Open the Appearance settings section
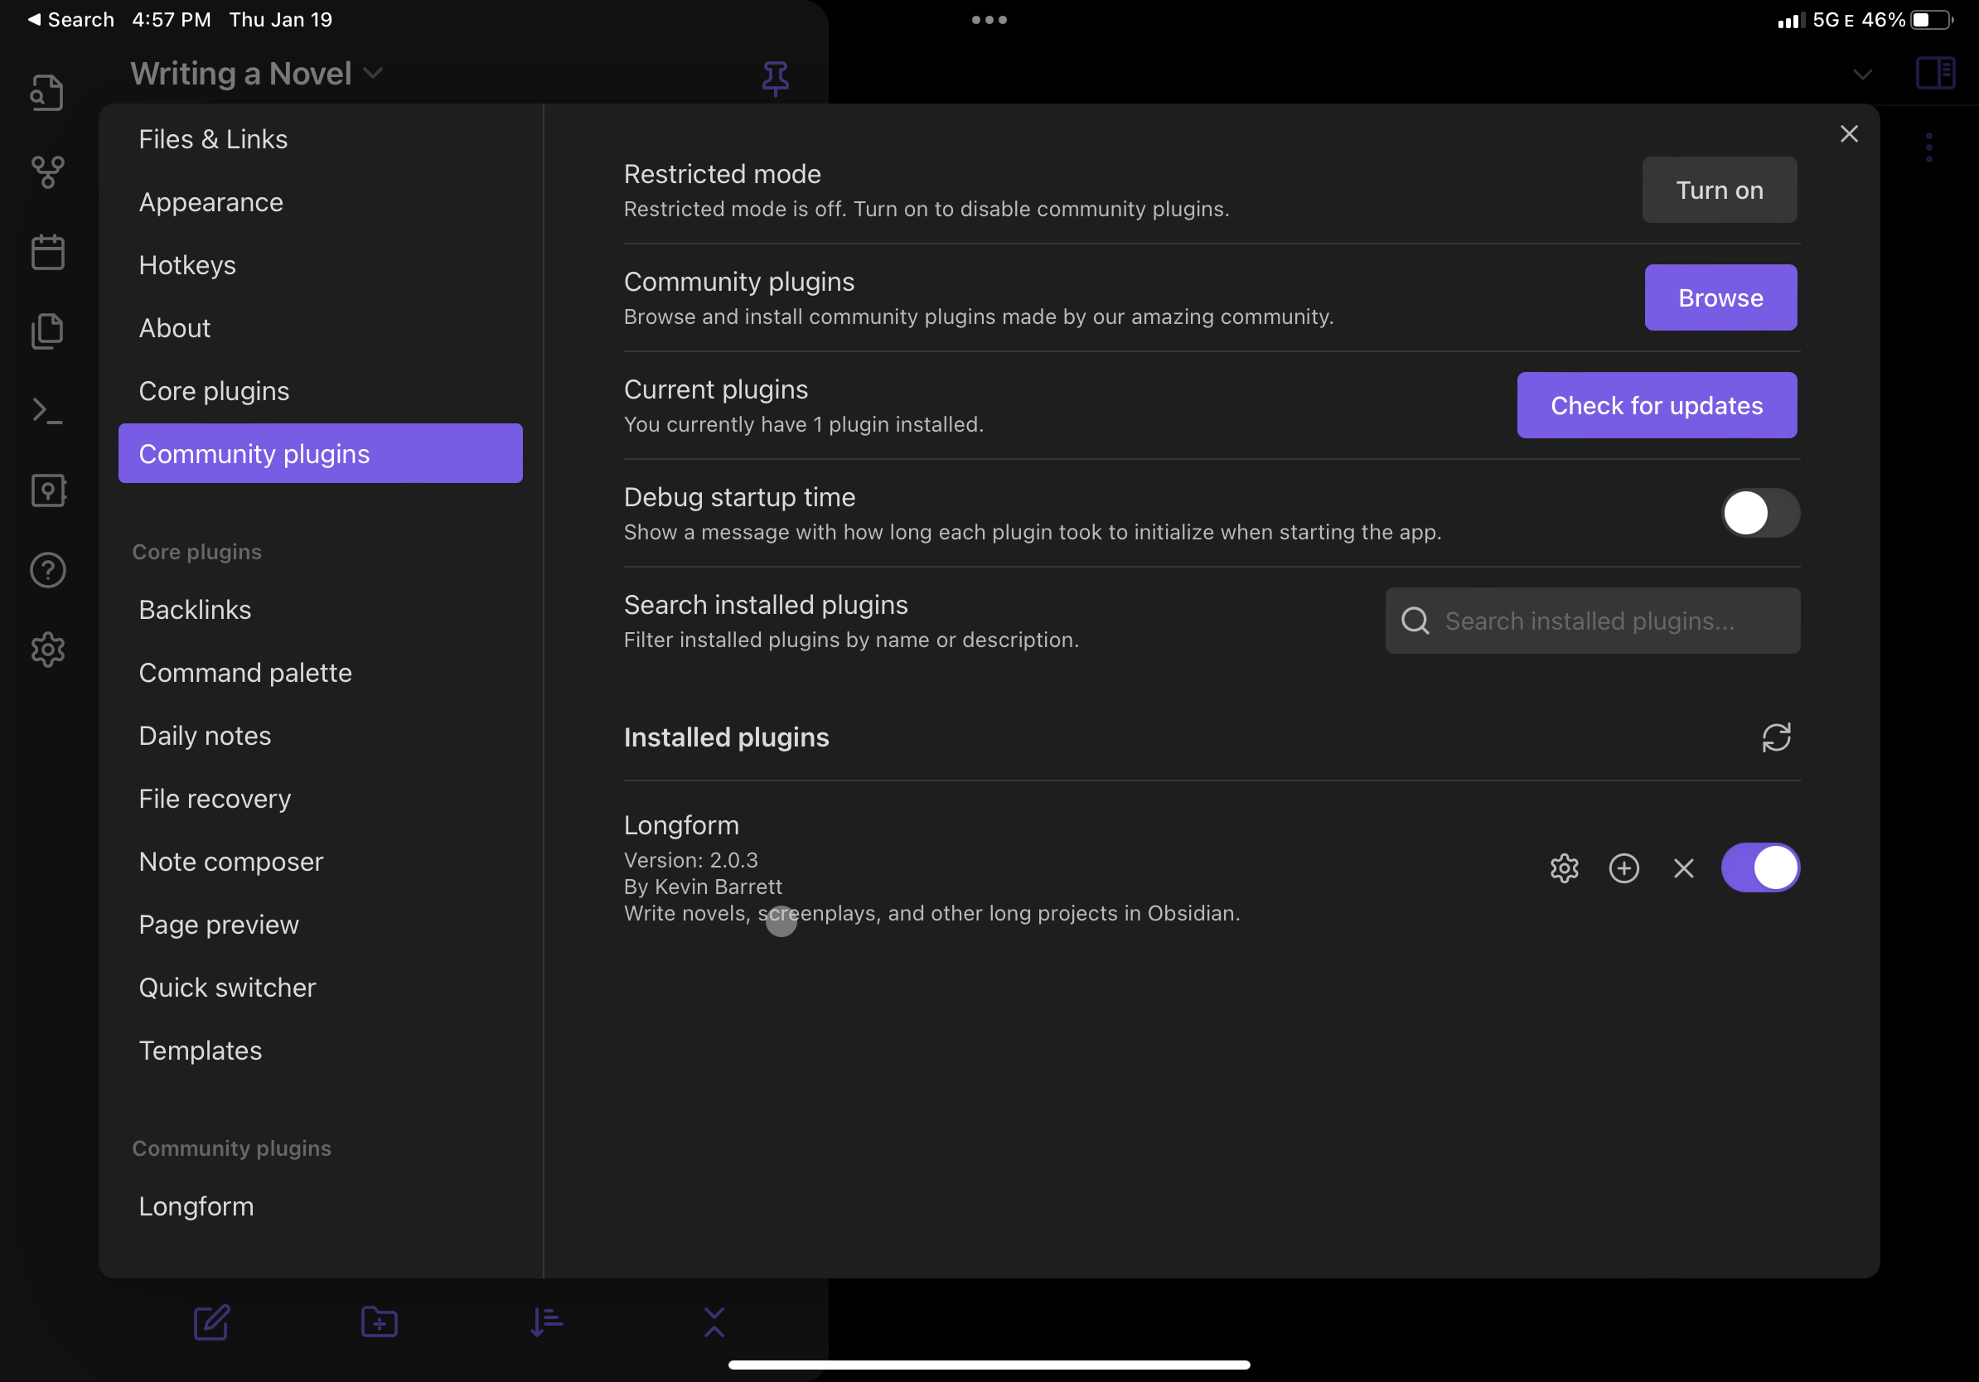 (211, 201)
